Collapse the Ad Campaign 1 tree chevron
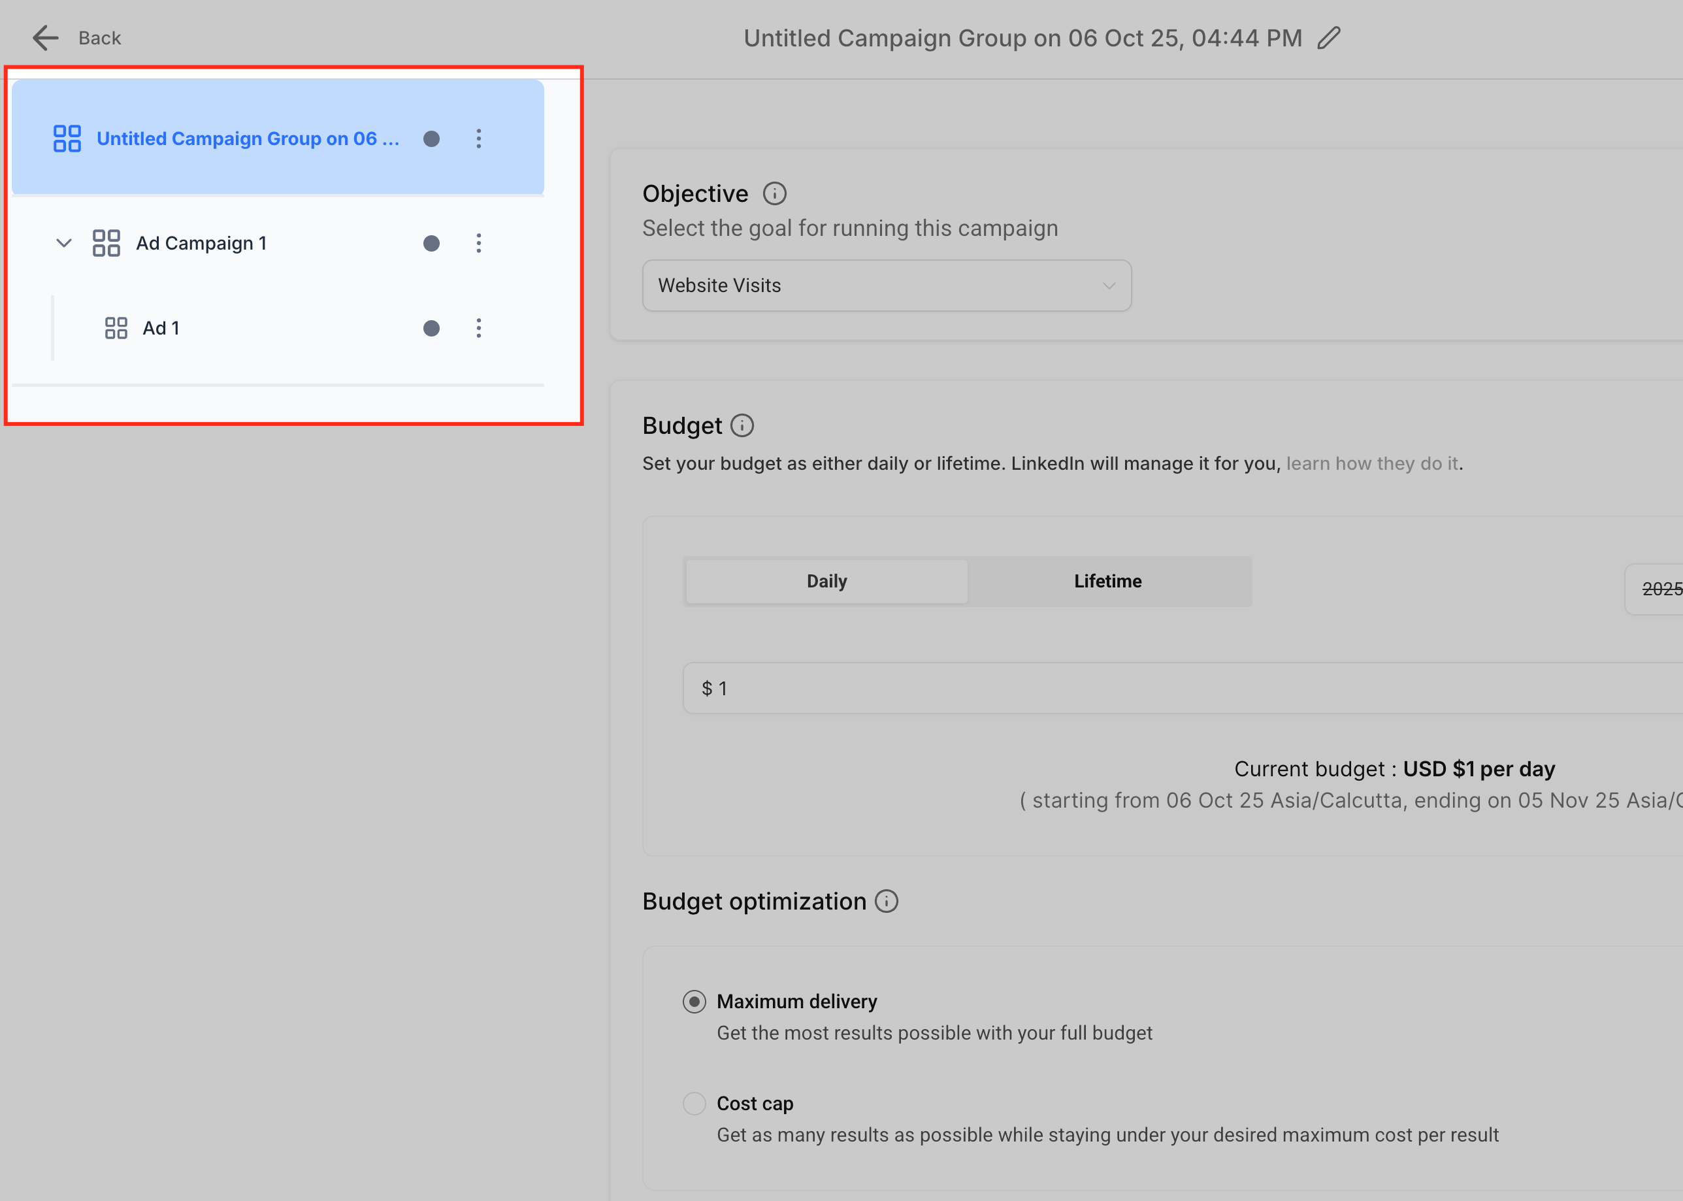The width and height of the screenshot is (1683, 1201). (64, 243)
